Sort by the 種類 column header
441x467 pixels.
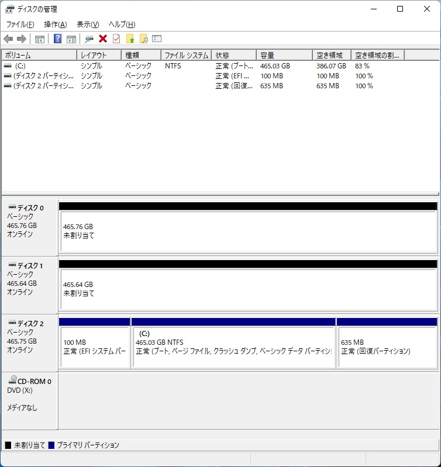141,55
